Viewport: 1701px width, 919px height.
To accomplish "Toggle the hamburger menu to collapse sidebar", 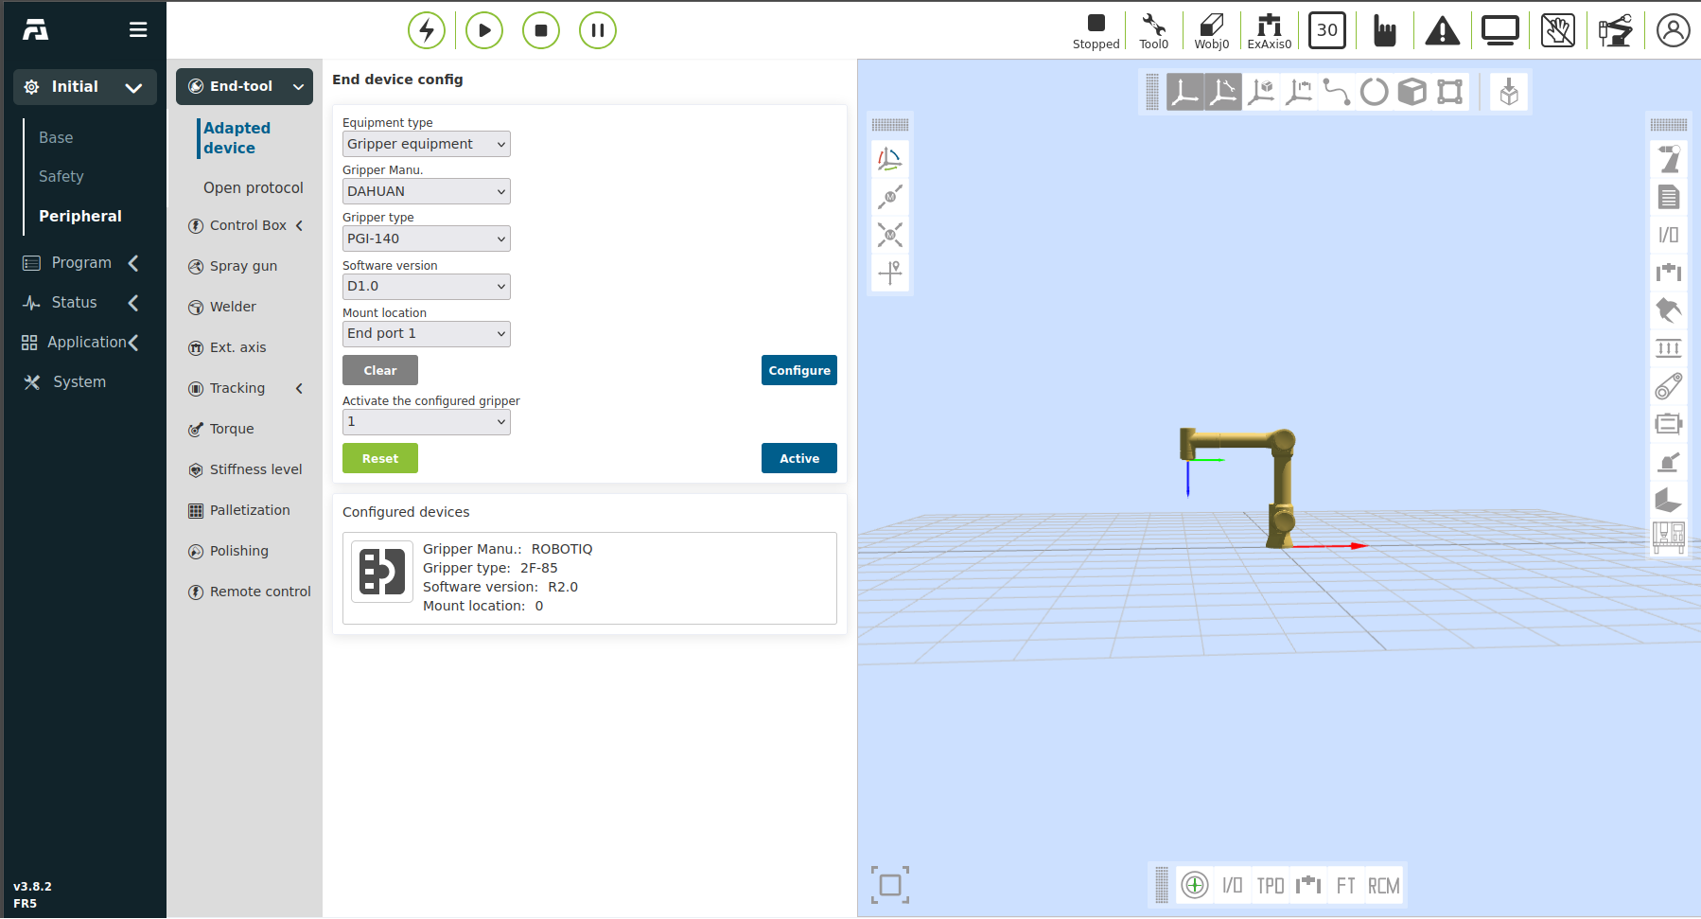I will click(138, 30).
